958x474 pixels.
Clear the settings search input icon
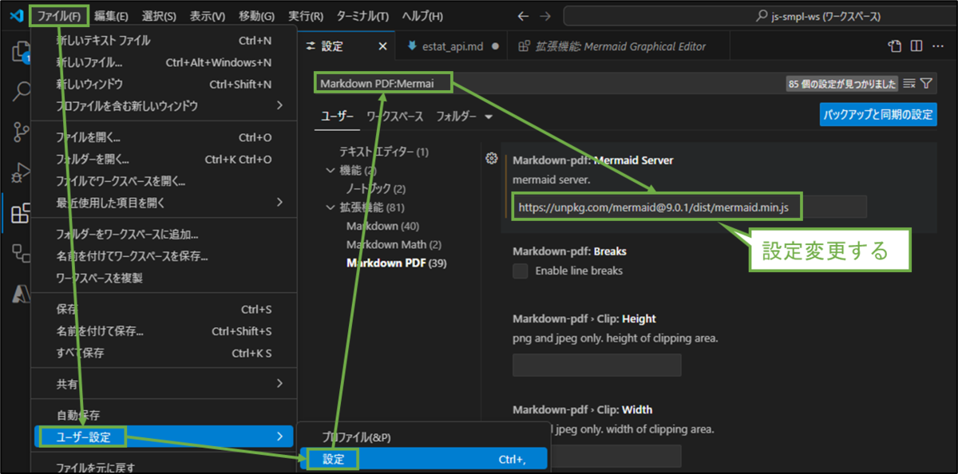909,83
